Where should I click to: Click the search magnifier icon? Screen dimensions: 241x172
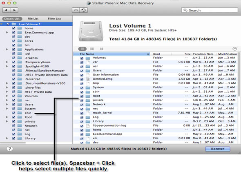coord(185,10)
